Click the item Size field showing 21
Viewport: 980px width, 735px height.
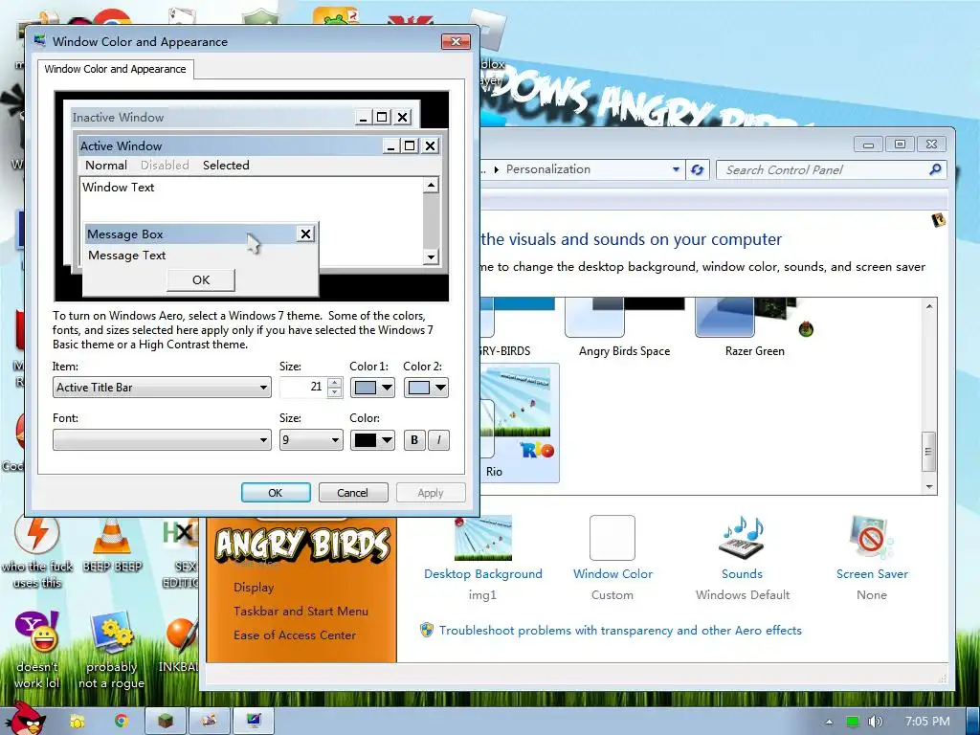click(x=303, y=388)
